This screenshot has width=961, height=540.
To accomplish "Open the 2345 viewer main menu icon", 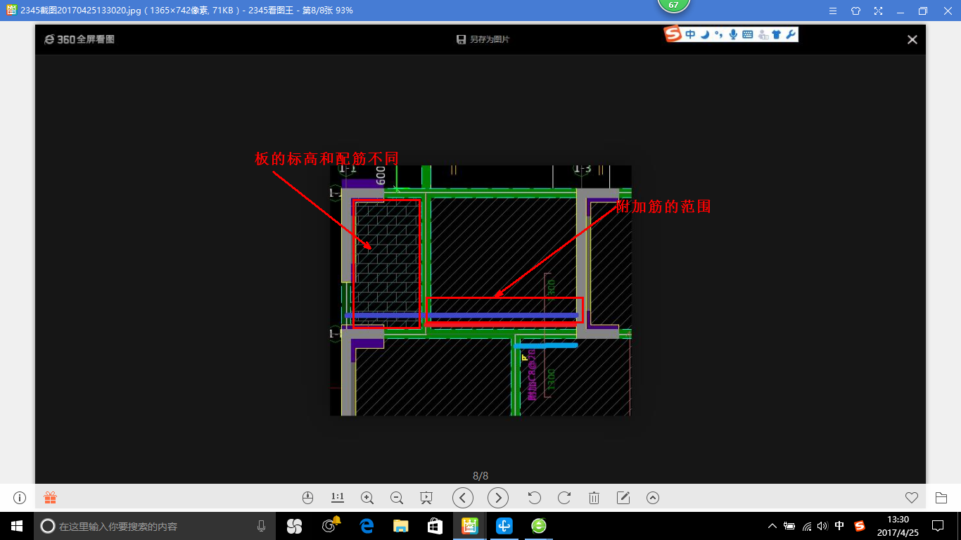I will point(833,11).
